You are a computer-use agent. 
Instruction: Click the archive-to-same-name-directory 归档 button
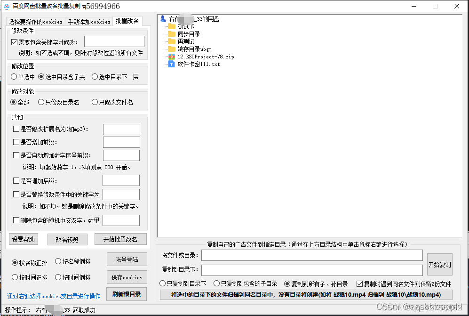click(x=306, y=295)
